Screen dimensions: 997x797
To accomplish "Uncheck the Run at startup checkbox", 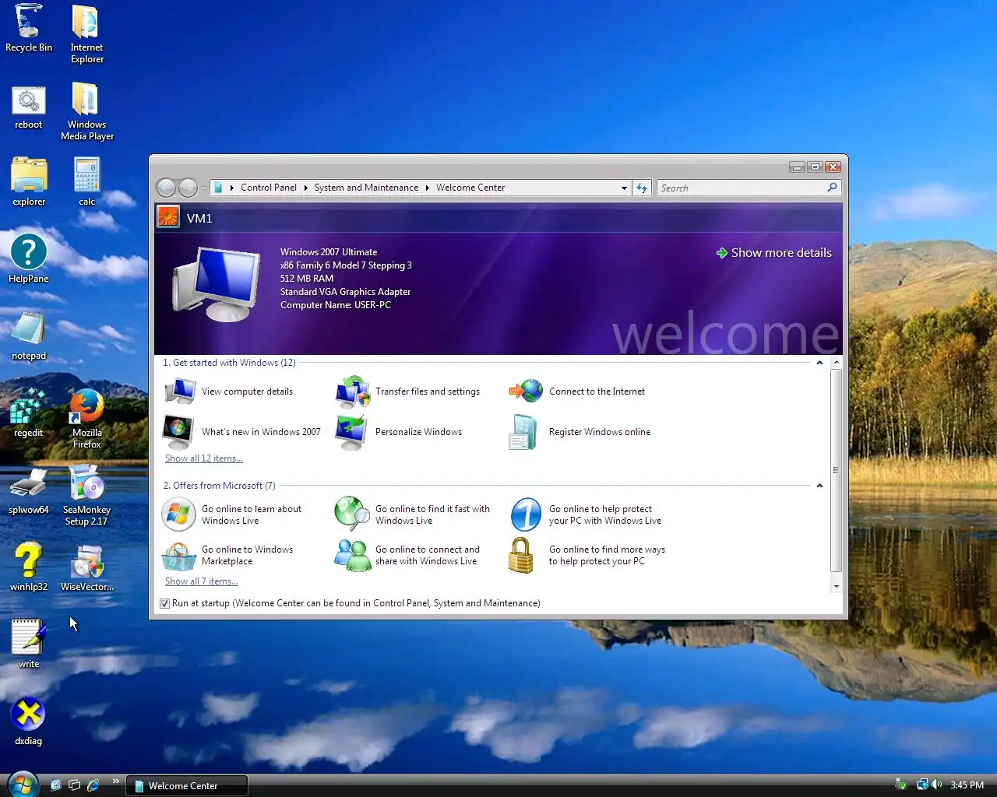I will click(x=164, y=603).
